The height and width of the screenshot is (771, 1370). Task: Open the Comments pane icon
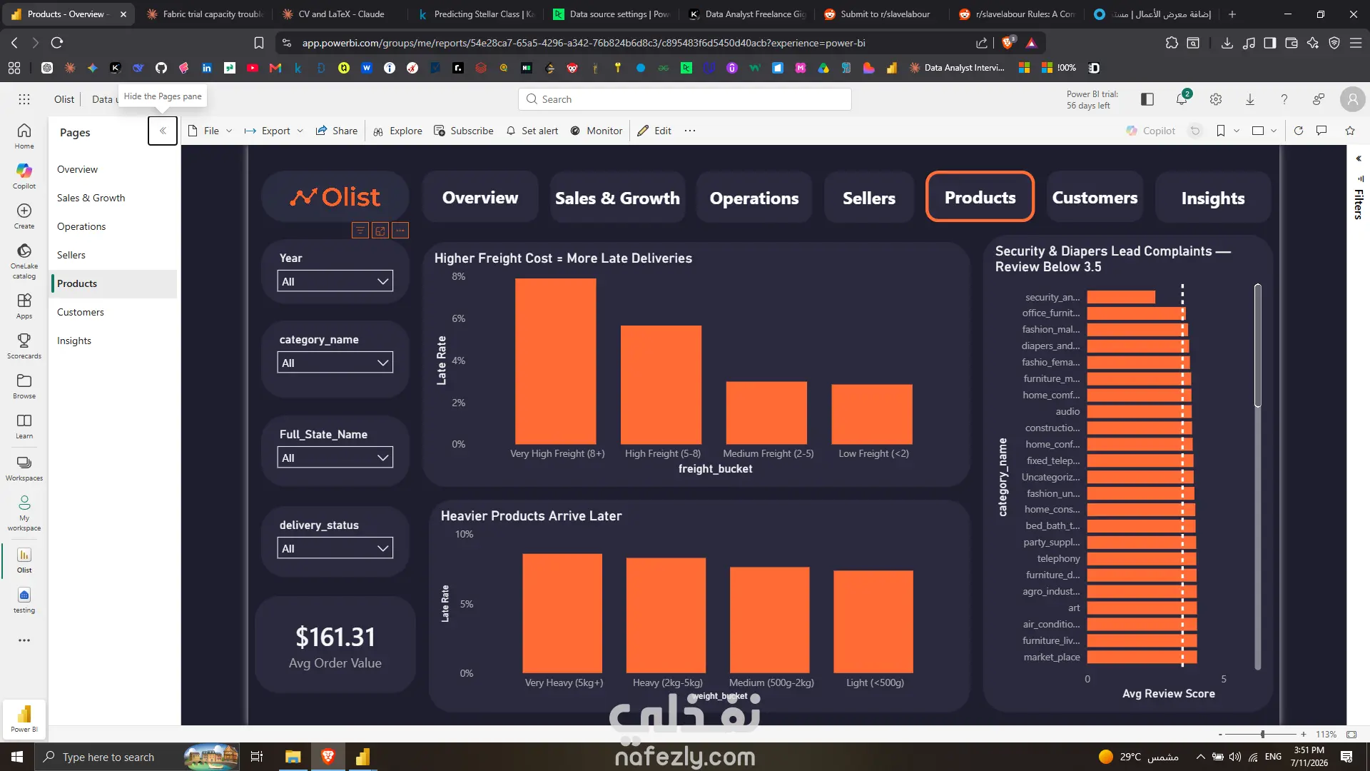tap(1321, 131)
